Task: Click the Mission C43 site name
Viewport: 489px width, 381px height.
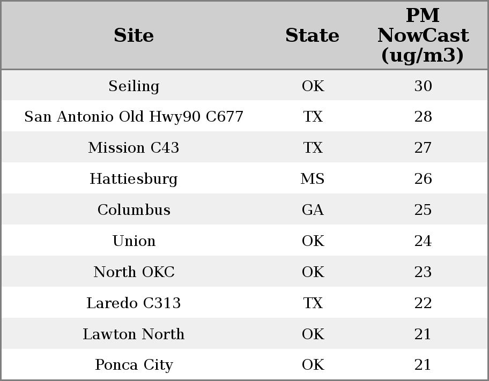Action: (134, 148)
